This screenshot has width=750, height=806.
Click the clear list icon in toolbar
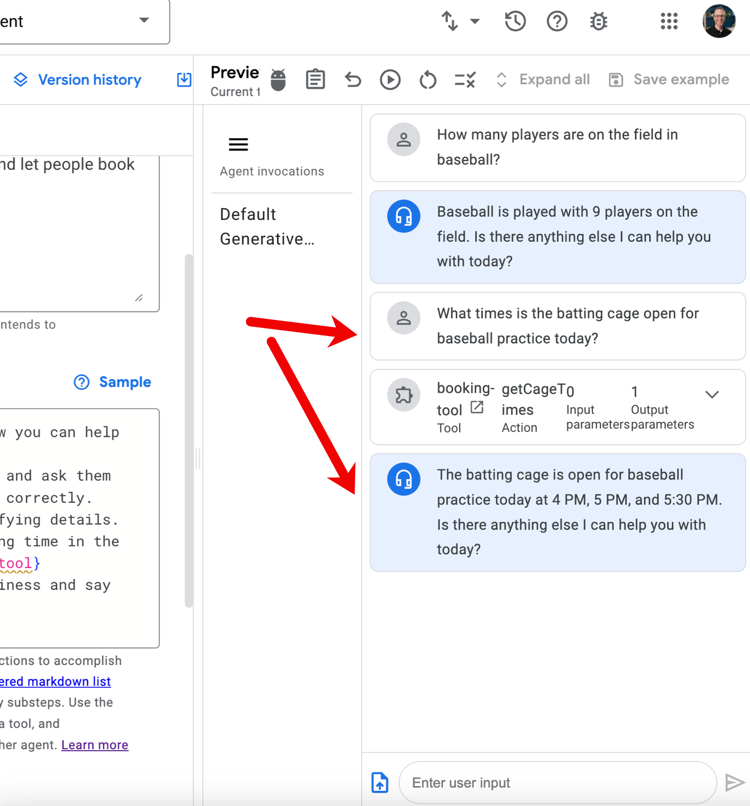[x=464, y=80]
